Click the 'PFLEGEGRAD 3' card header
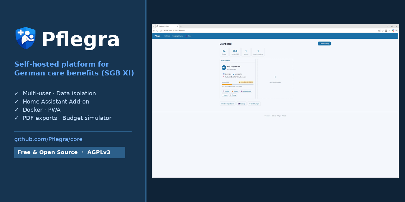This screenshot has width=405, height=202. pos(238,60)
